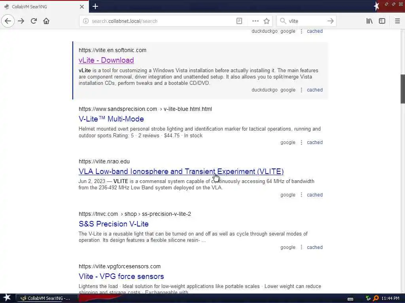Toggle reader view in address bar

click(x=239, y=21)
